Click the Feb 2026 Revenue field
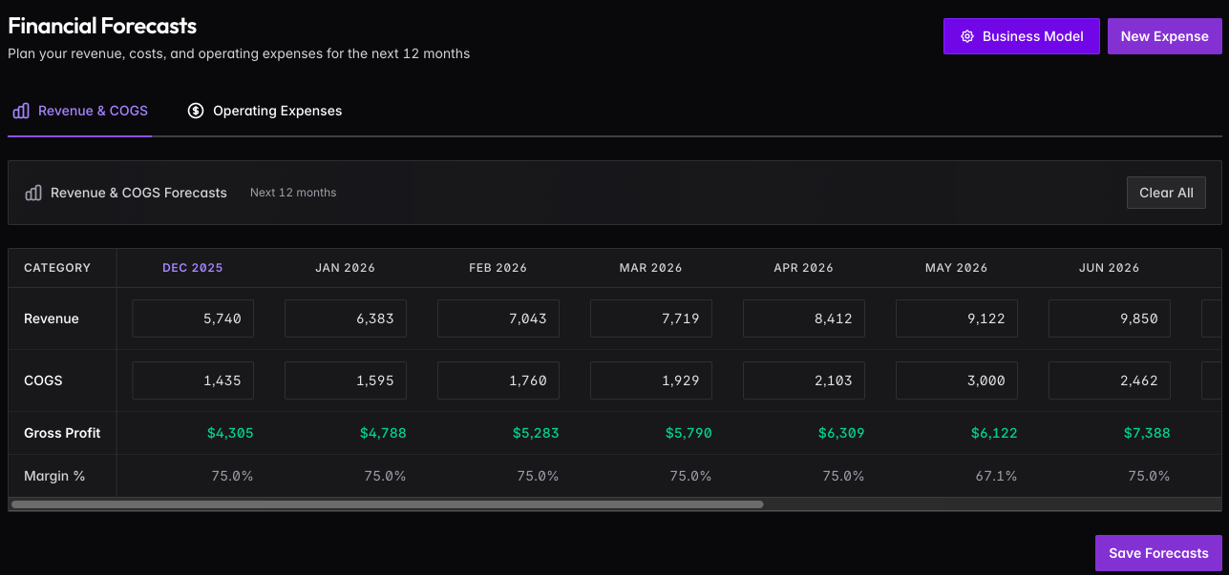 coord(498,318)
